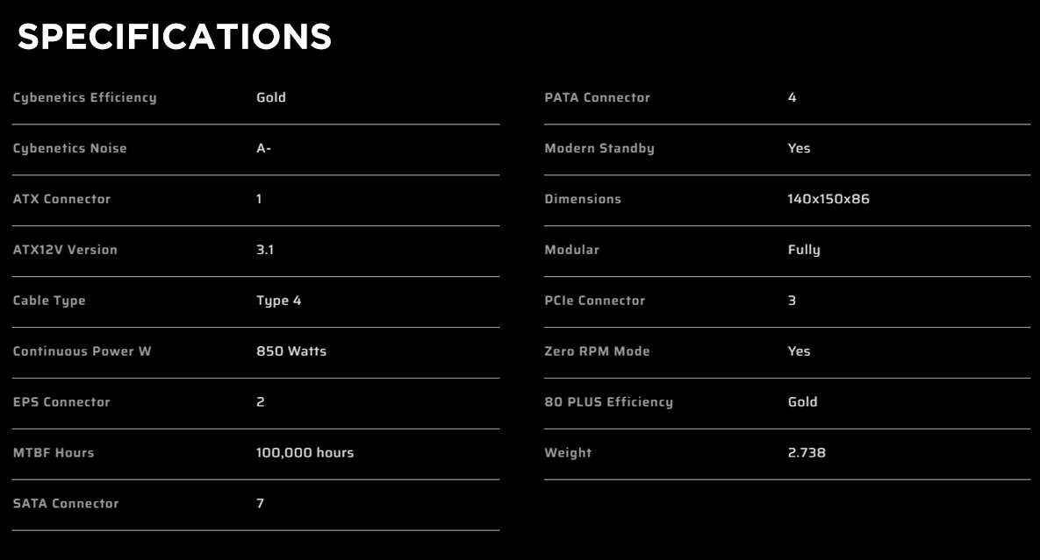Click the 100,000 hours MTBF value
The image size is (1040, 560).
305,453
